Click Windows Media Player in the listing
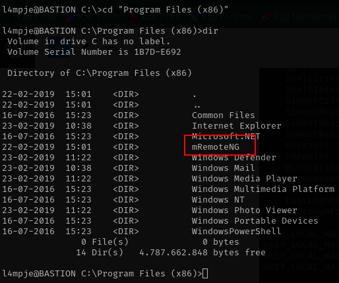The image size is (339, 283). tap(245, 178)
